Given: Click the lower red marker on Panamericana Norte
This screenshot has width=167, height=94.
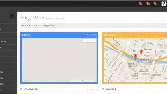Looking at the screenshot, I should point(135,57).
